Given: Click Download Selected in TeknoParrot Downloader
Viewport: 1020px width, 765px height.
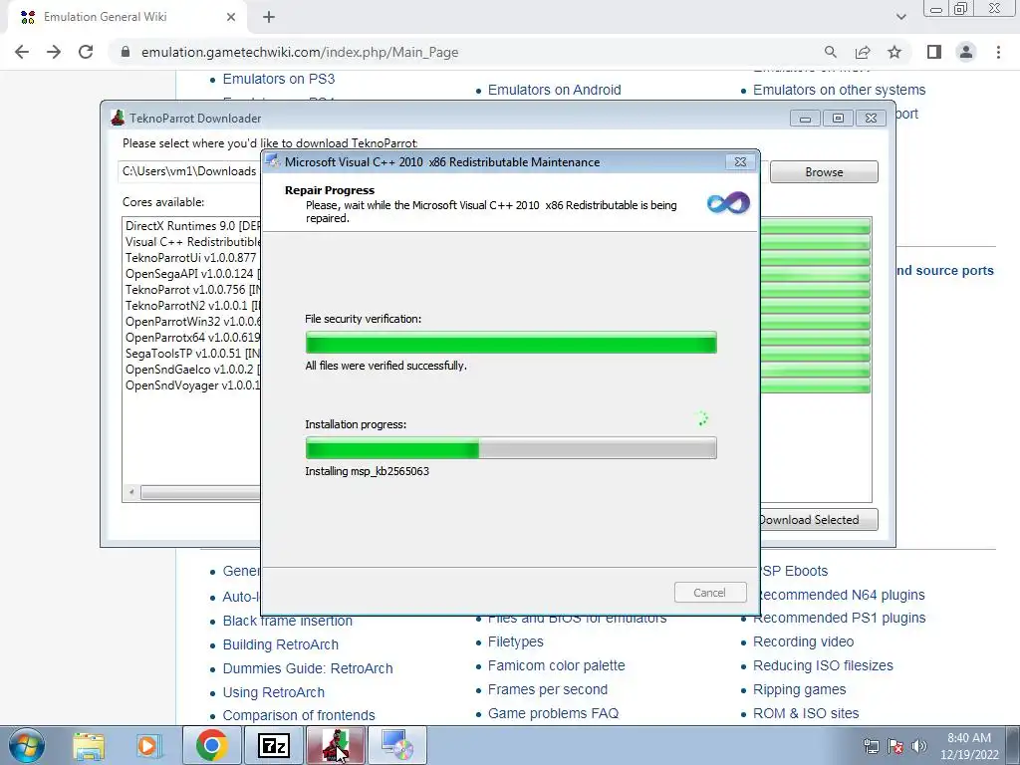Looking at the screenshot, I should tap(819, 520).
